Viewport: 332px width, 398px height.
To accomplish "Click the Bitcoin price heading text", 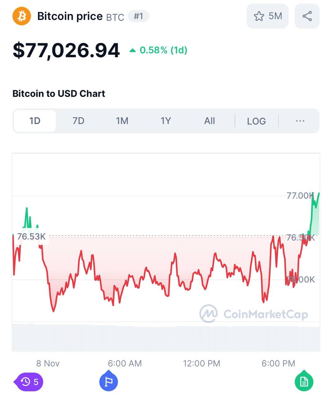I will click(70, 16).
